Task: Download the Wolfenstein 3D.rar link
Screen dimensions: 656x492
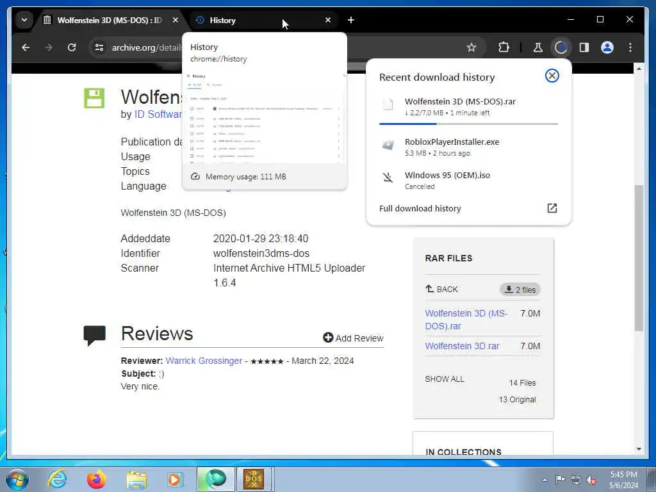Action: (x=462, y=346)
